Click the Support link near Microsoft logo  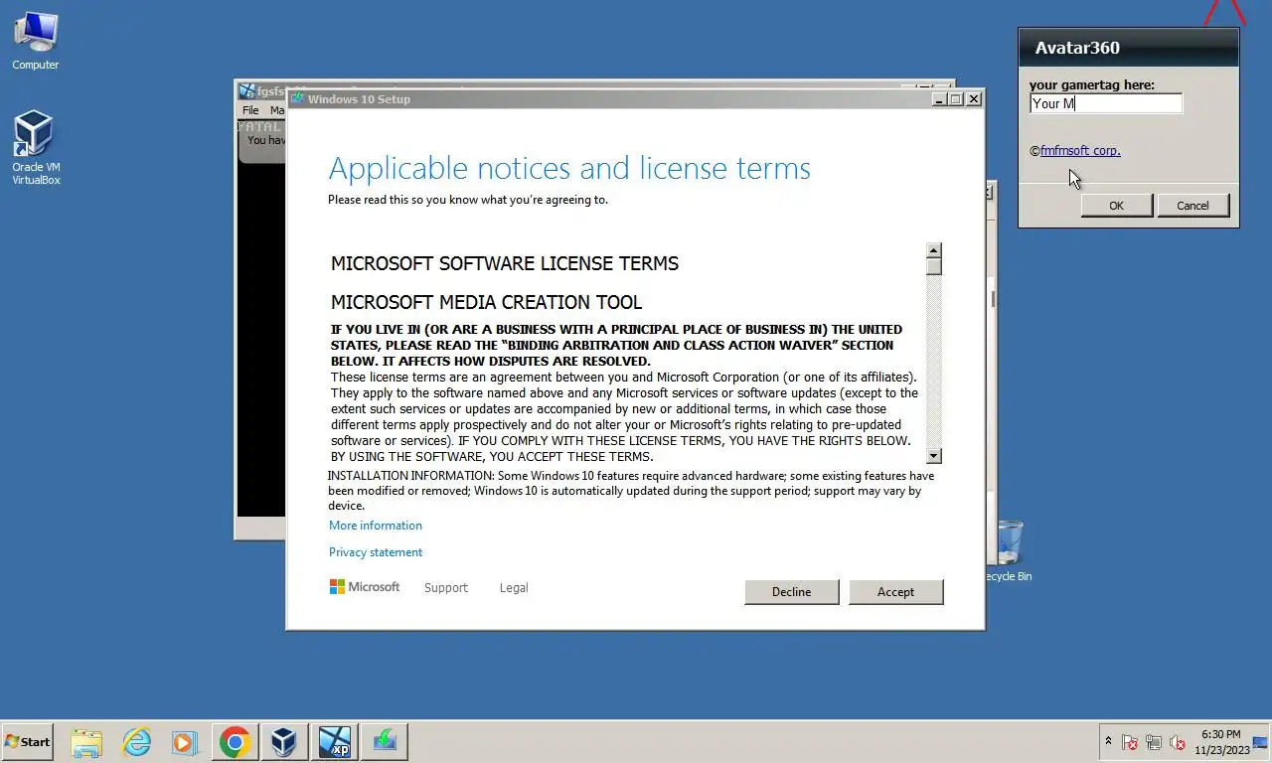pos(446,588)
